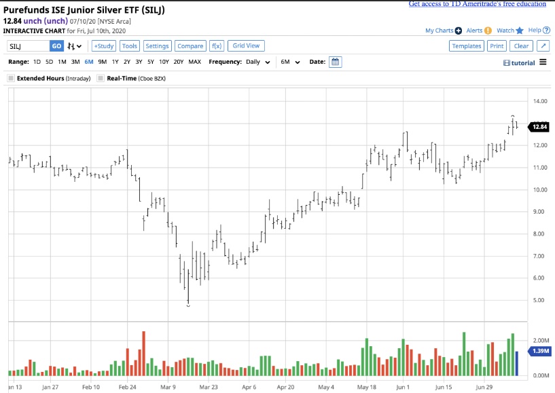Viewport: 555px width, 393px height.
Task: Click the Print button
Action: click(x=497, y=46)
